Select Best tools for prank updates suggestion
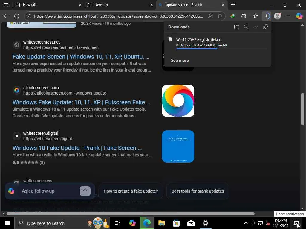This screenshot has height=229, width=306. 198,191
